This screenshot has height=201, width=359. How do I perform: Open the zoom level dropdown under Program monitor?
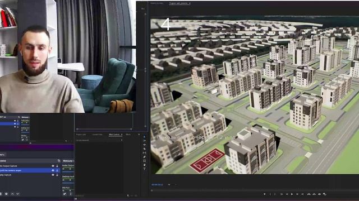169,185
